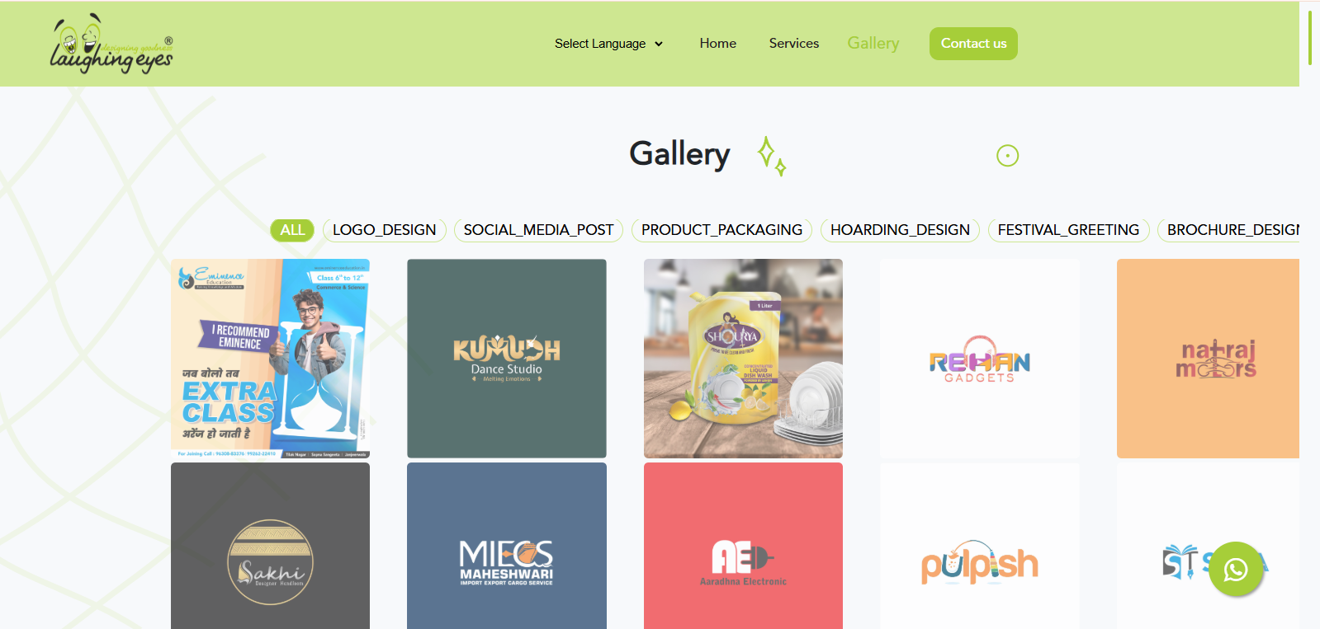Filter gallery by SOCIAL_MEDIA_POST
The height and width of the screenshot is (629, 1320).
tap(538, 230)
